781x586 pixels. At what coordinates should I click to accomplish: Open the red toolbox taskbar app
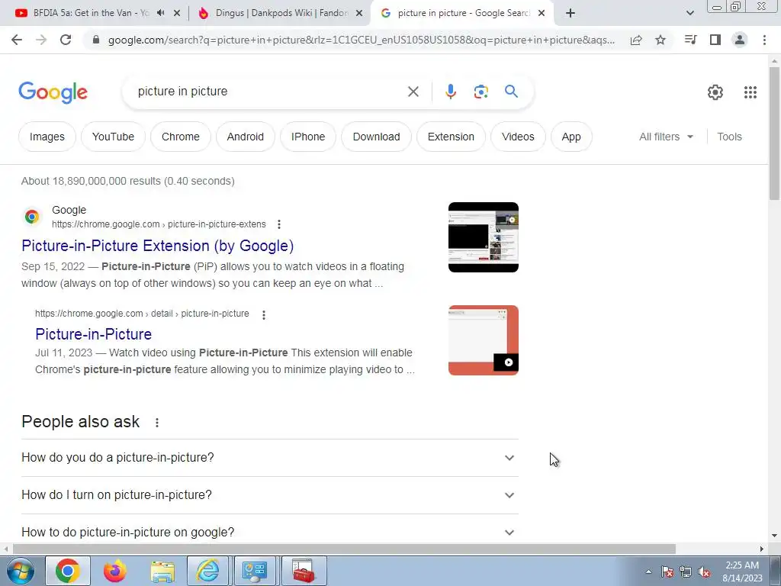coord(304,571)
